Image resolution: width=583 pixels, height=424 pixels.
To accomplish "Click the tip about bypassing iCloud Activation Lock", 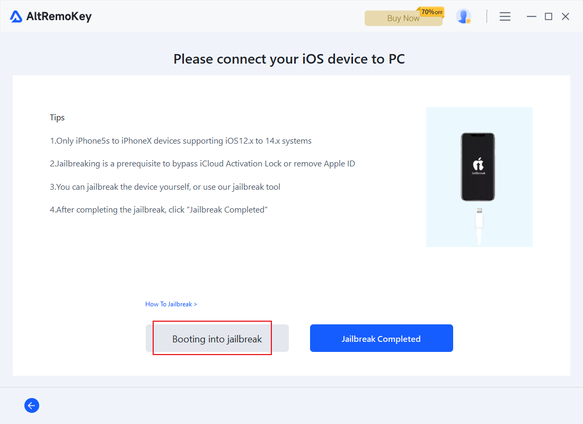I will point(202,164).
